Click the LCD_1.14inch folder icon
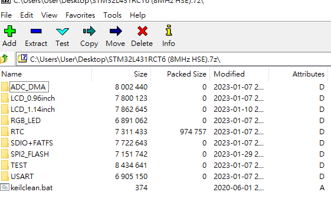 tap(5, 109)
